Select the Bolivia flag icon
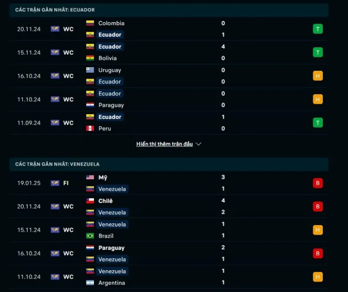Image resolution: width=348 pixels, height=292 pixels. click(x=90, y=58)
